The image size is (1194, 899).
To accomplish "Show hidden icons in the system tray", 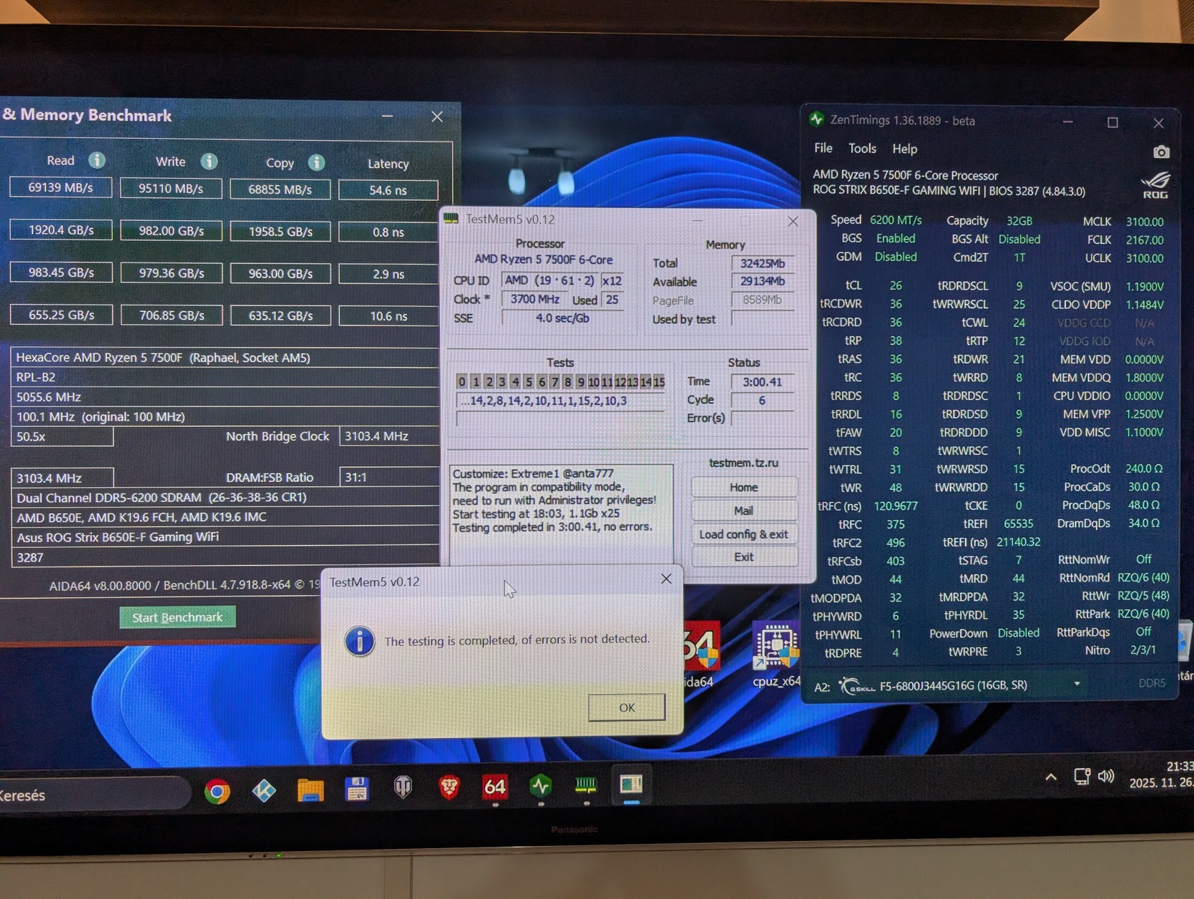I will click(1050, 777).
